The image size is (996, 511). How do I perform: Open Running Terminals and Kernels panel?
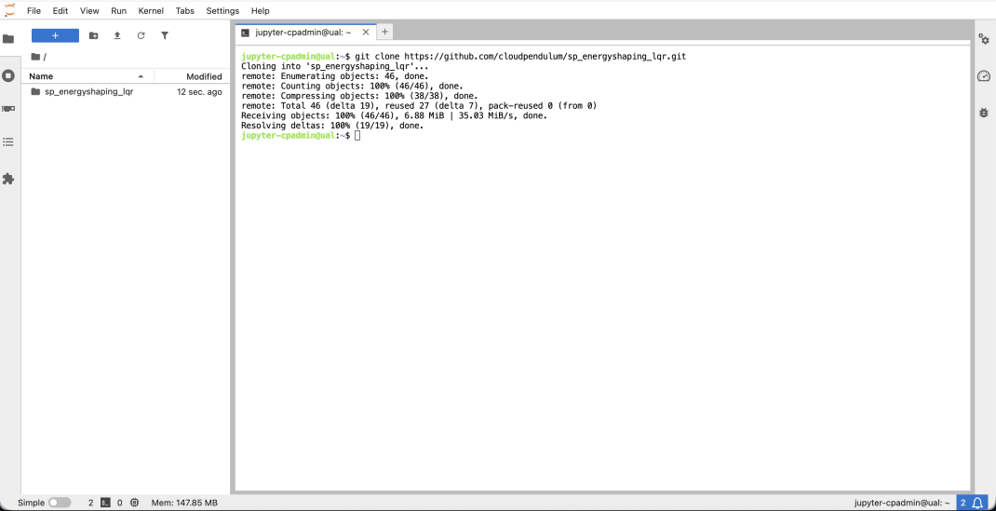(8, 75)
